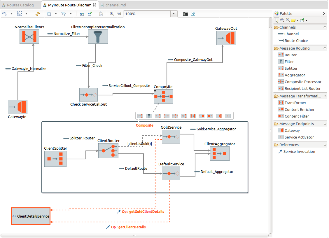Select the ClientDetailsService node
This screenshot has width=329, height=238.
(31, 216)
